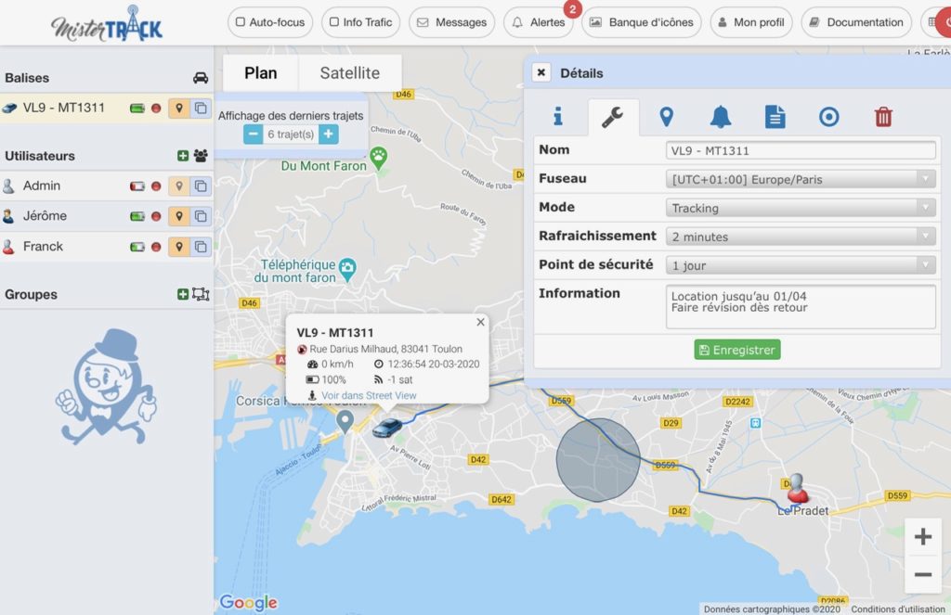
Task: Toggle map pin for Jérôme
Action: [x=179, y=216]
